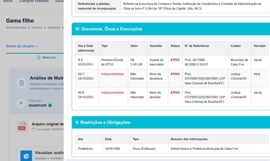Viewport: 270px width, 161px height.
Task: Select 'AV.7 24/10/2023' cell
Action: click(87, 79)
